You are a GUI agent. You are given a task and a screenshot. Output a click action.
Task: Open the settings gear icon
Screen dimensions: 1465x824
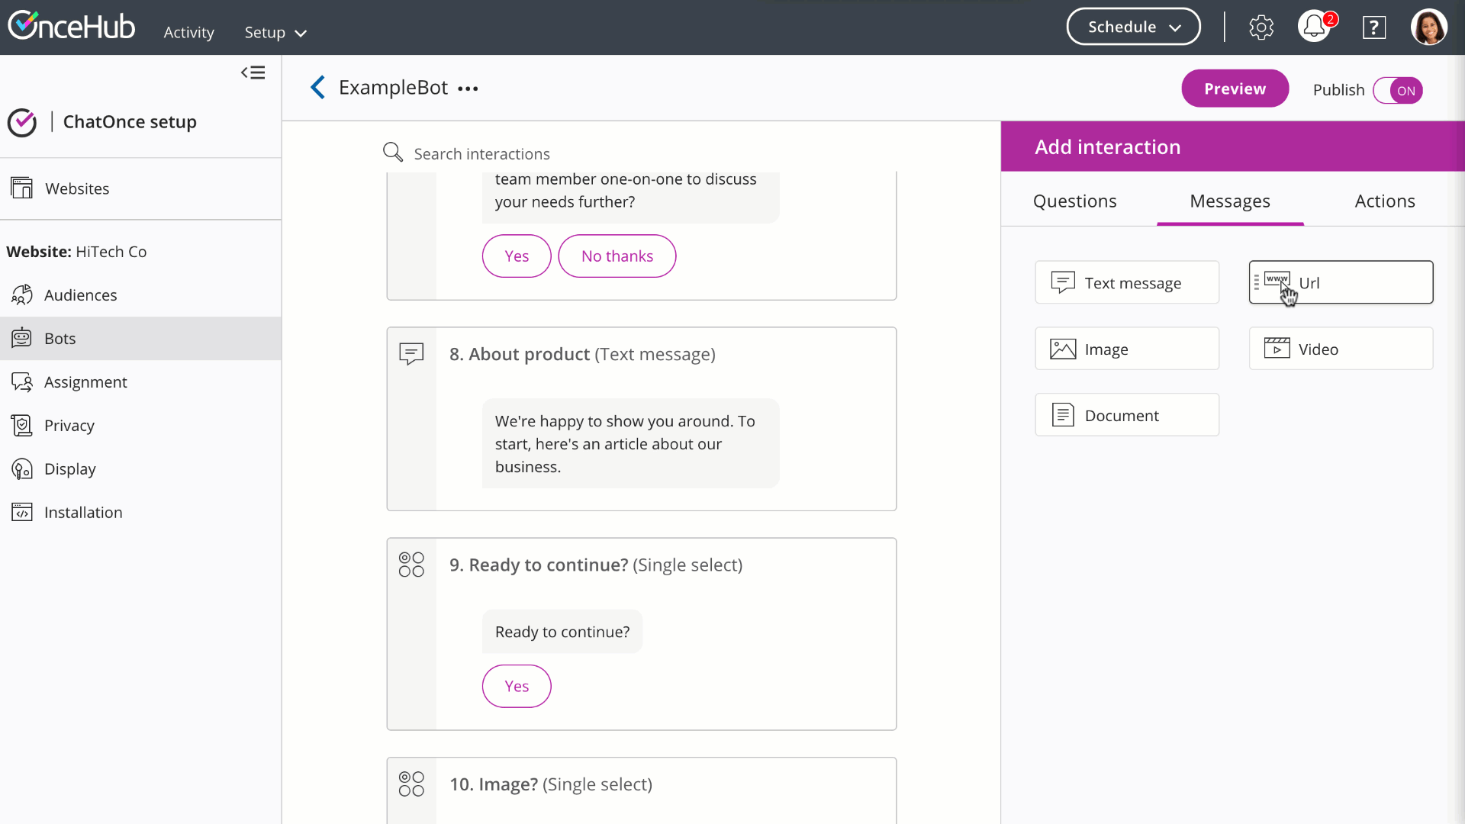pyautogui.click(x=1261, y=27)
